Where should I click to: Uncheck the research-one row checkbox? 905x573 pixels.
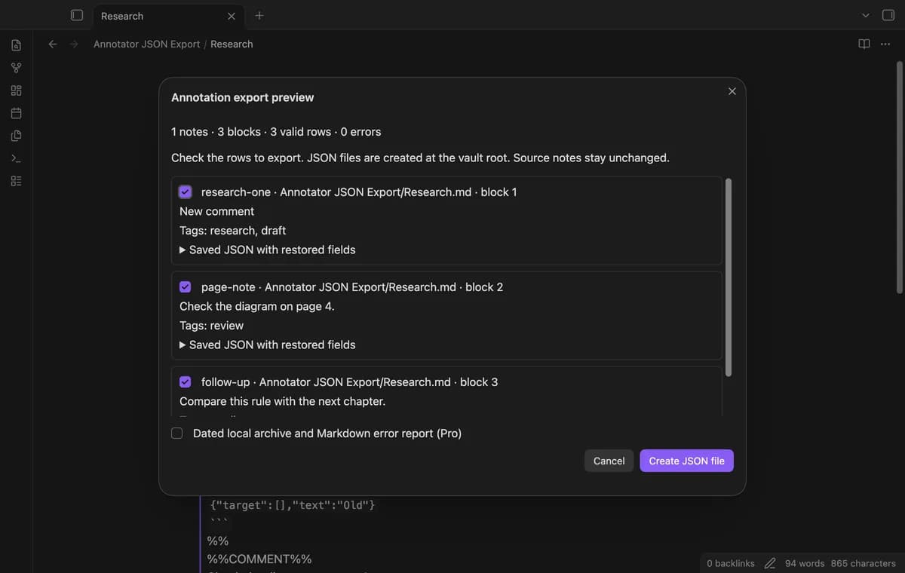click(x=186, y=192)
